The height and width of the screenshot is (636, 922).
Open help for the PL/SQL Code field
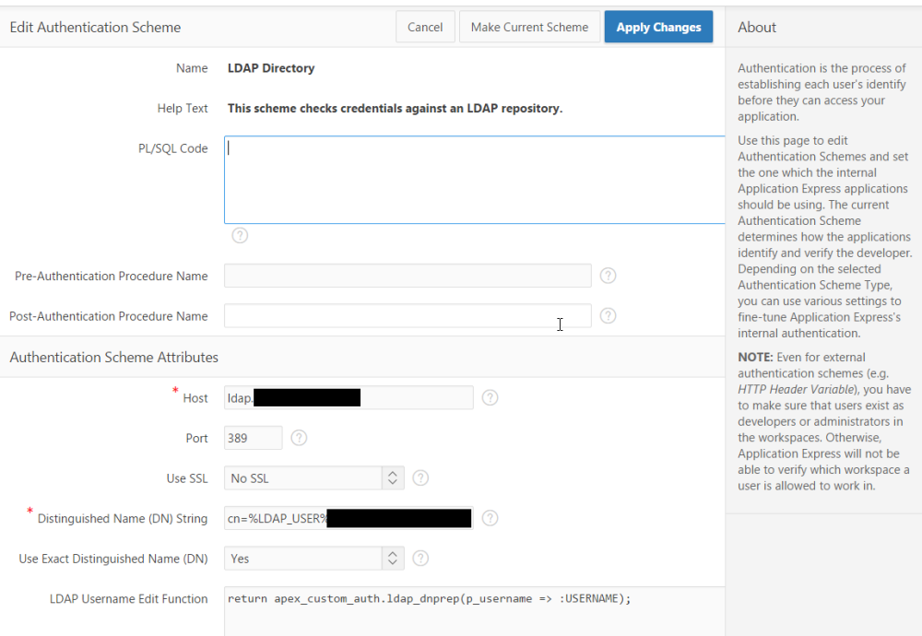click(240, 235)
